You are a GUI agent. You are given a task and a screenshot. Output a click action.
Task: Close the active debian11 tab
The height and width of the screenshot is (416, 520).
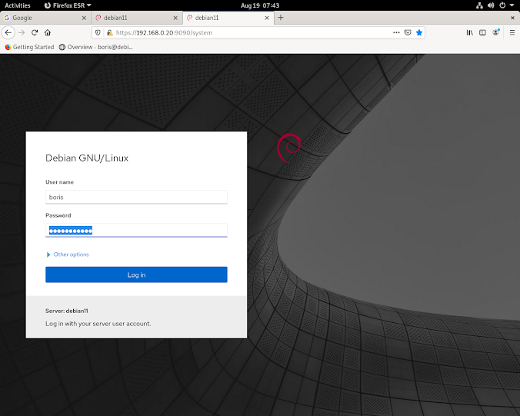point(267,18)
